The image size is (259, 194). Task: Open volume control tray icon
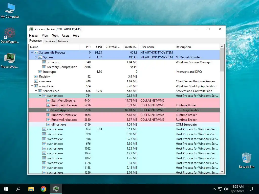(x=226, y=189)
